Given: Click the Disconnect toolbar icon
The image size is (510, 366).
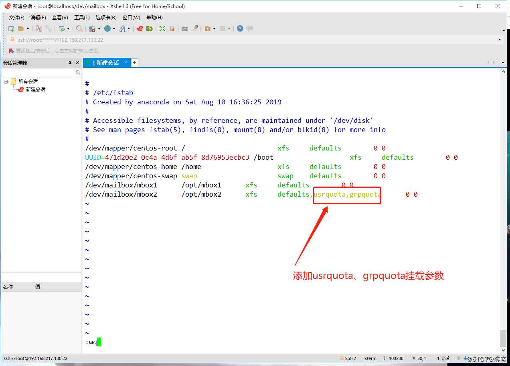Looking at the screenshot, I should coord(39,28).
